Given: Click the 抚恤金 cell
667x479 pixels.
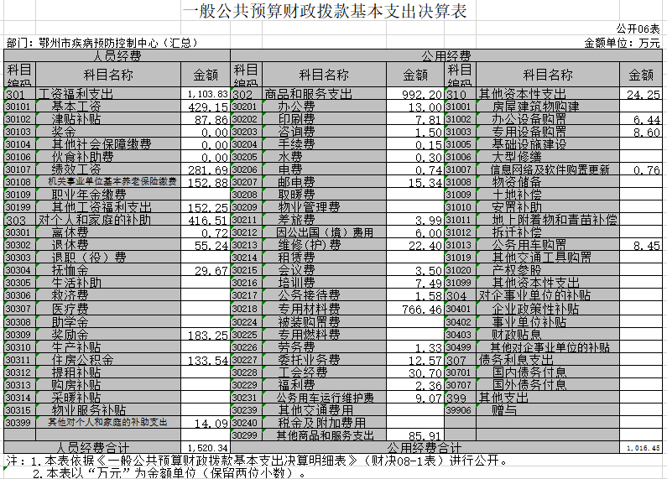Looking at the screenshot, I should coord(108,270).
